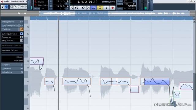The height and width of the screenshot is (110, 196).
Task: Click the F2 piano key
Action: click(x=27, y=27)
